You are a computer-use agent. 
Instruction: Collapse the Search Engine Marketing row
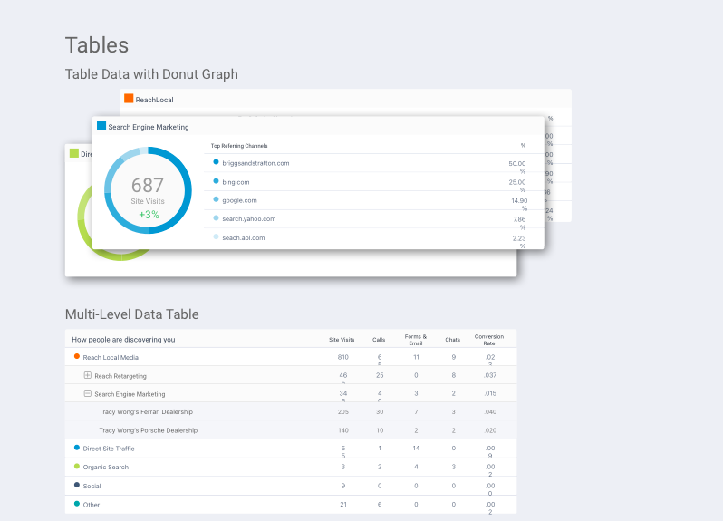point(87,394)
